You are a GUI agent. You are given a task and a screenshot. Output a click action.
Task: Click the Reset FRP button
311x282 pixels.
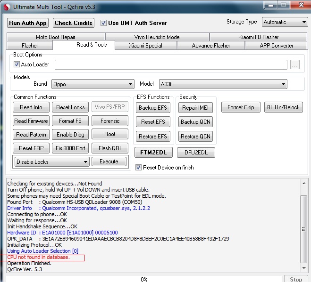[x=31, y=148]
